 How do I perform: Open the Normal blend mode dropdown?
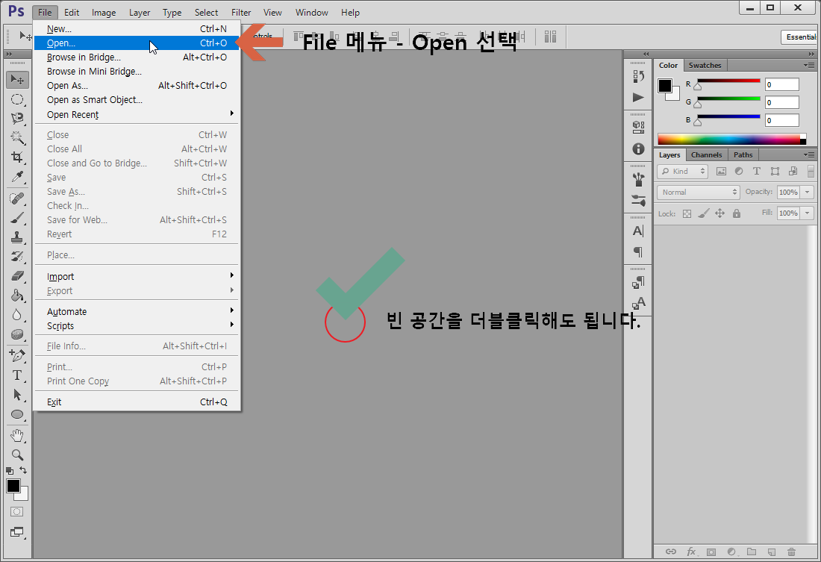(698, 193)
